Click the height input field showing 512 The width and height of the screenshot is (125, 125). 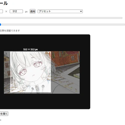point(16,11)
